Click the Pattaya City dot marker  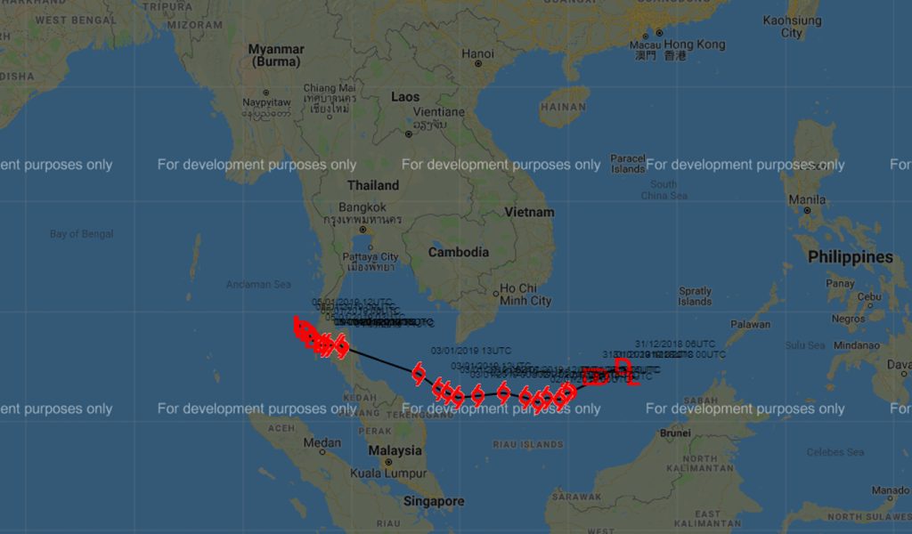point(370,247)
